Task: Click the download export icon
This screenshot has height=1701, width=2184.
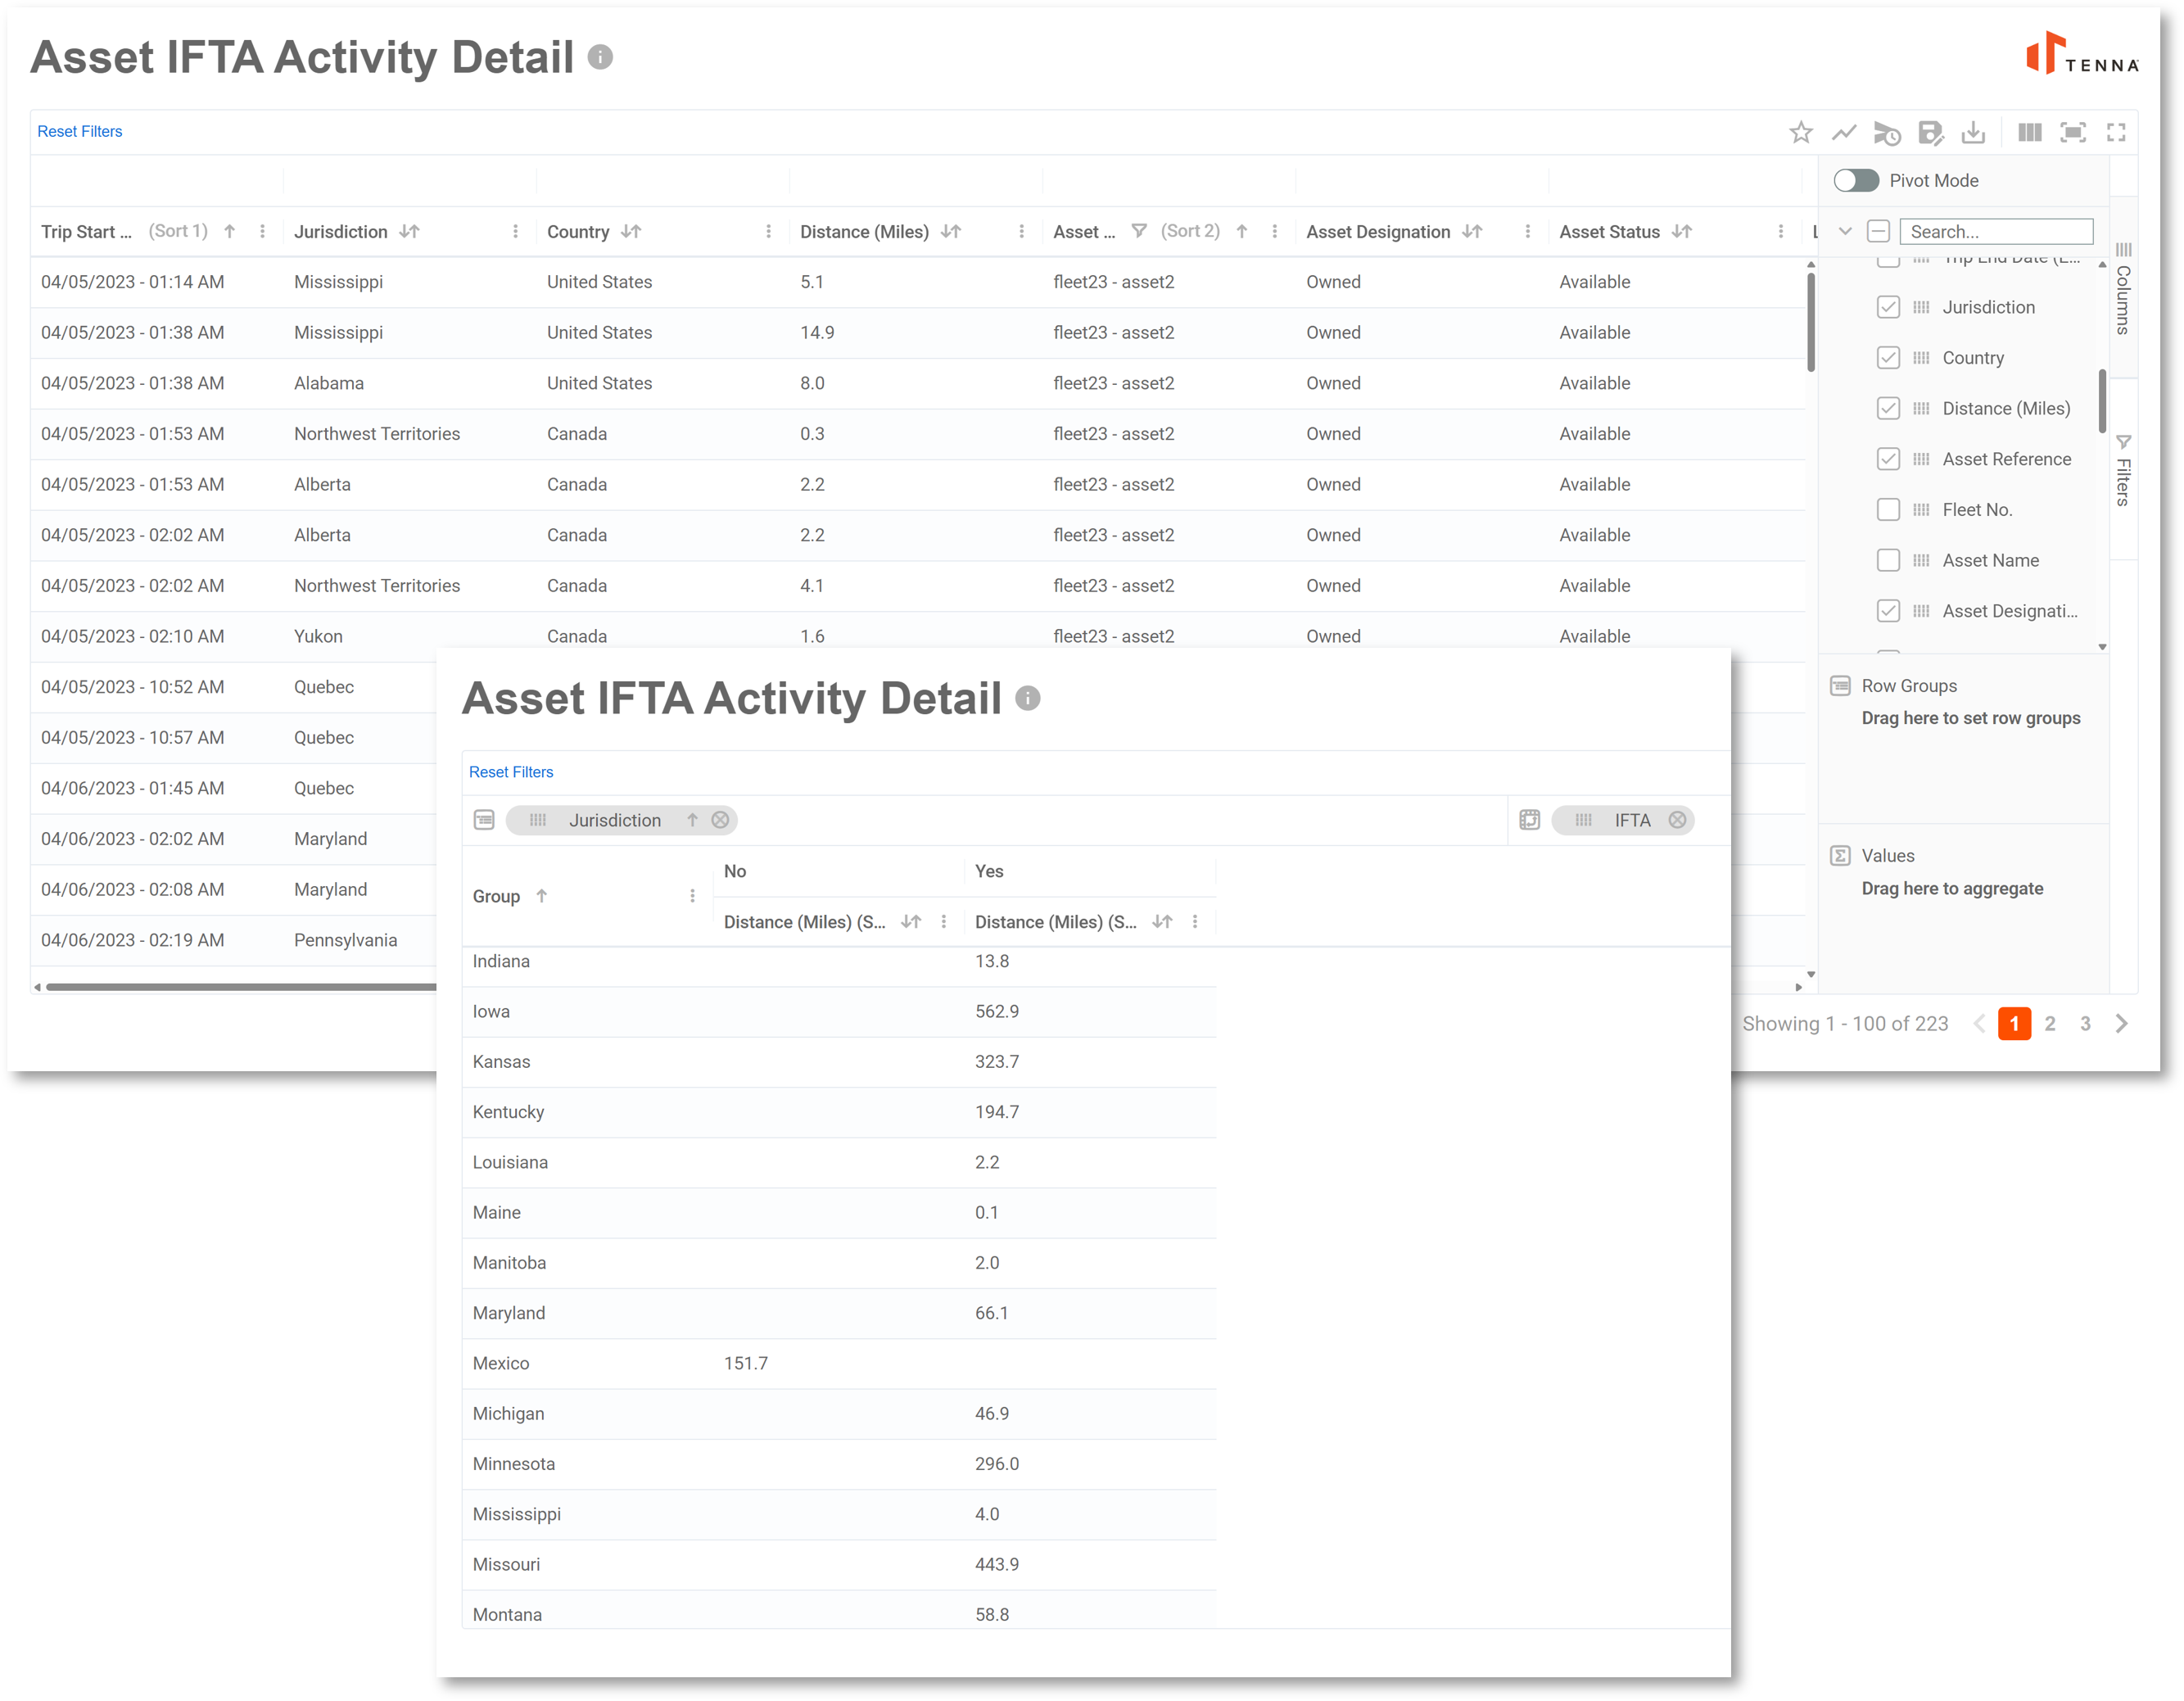Action: 1973,132
